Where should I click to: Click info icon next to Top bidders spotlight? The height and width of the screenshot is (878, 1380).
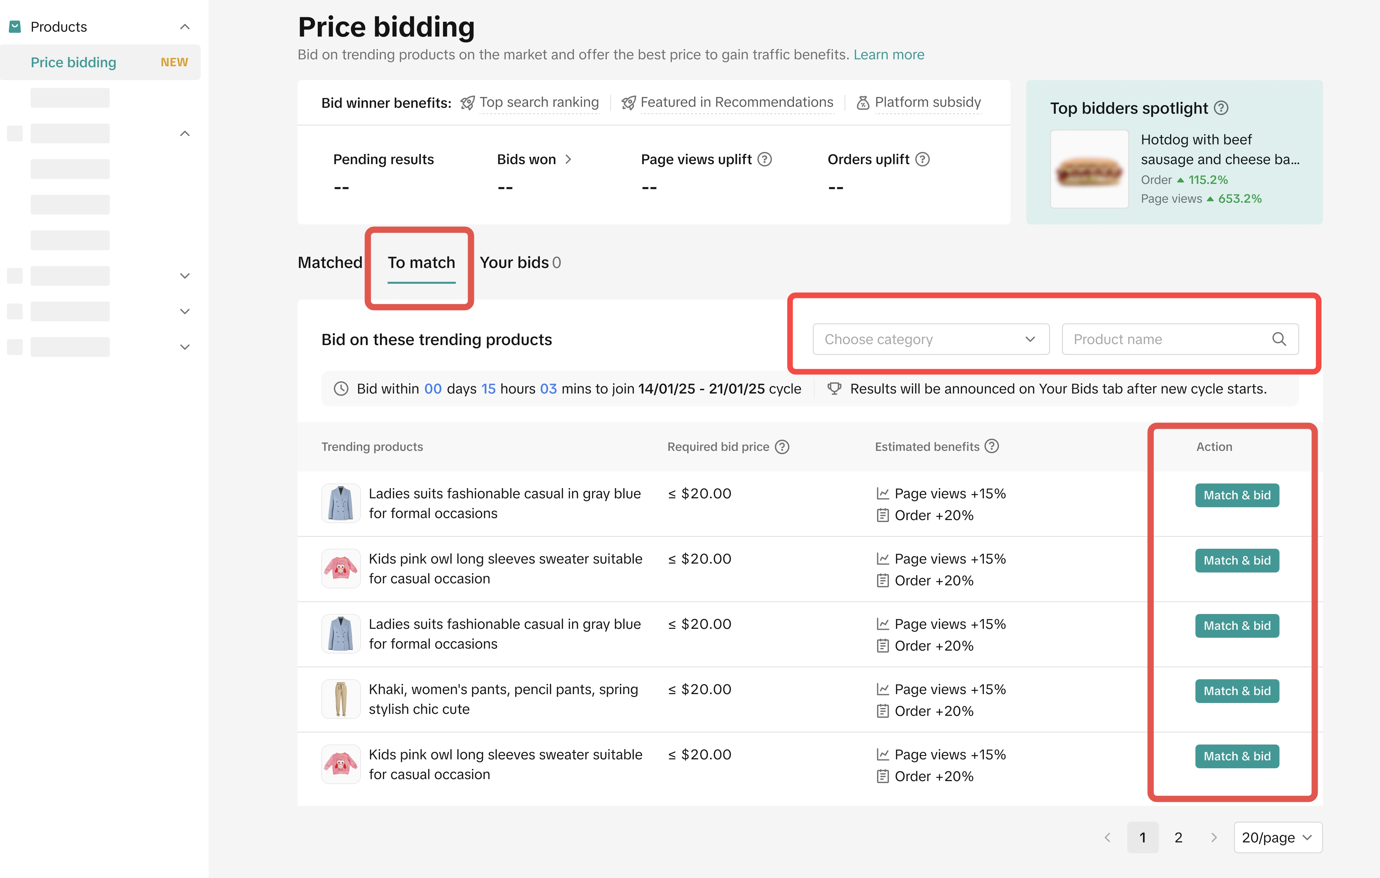coord(1221,108)
